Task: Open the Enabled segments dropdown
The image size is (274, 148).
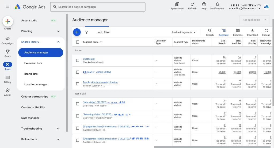Action: coord(184,32)
